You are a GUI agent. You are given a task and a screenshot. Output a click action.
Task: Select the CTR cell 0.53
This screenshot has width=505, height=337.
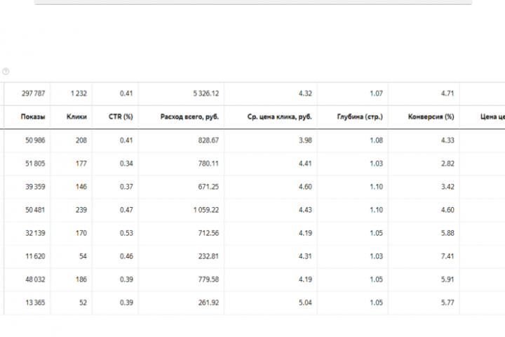point(126,233)
